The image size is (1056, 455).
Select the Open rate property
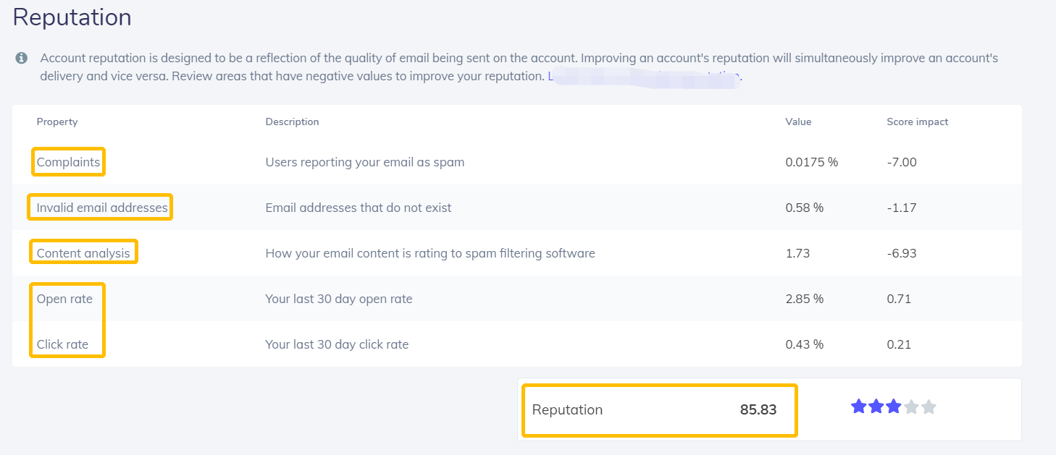[x=64, y=299]
